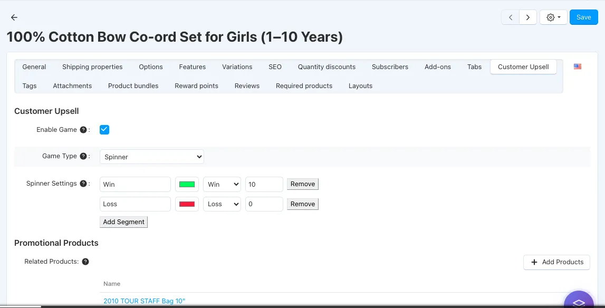
Task: Click the Add Segment button
Action: coord(123,222)
